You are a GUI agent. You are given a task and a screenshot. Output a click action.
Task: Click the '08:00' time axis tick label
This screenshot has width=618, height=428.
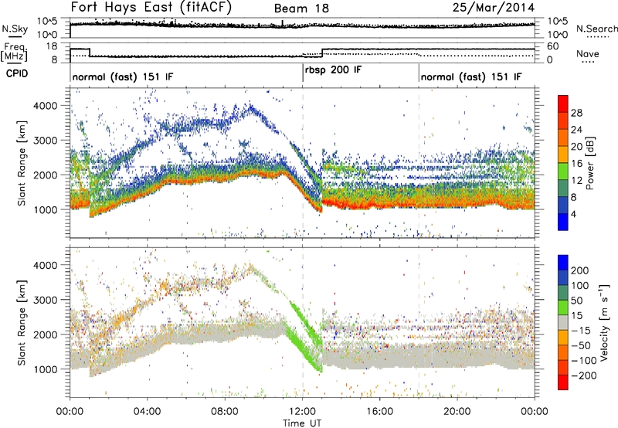225,412
